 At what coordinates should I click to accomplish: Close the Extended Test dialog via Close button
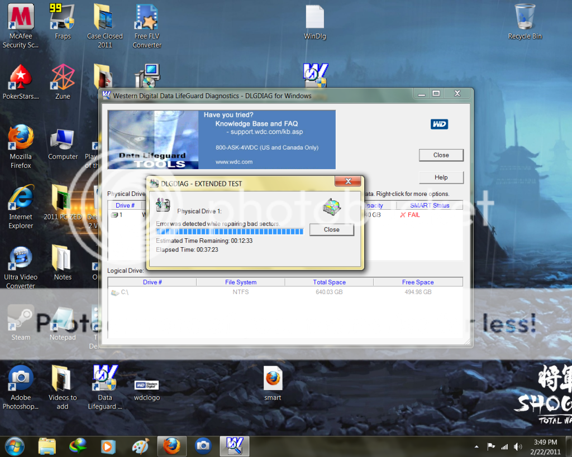(332, 229)
